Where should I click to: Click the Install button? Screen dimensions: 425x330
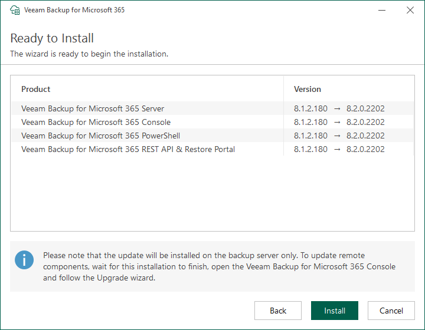pos(335,311)
